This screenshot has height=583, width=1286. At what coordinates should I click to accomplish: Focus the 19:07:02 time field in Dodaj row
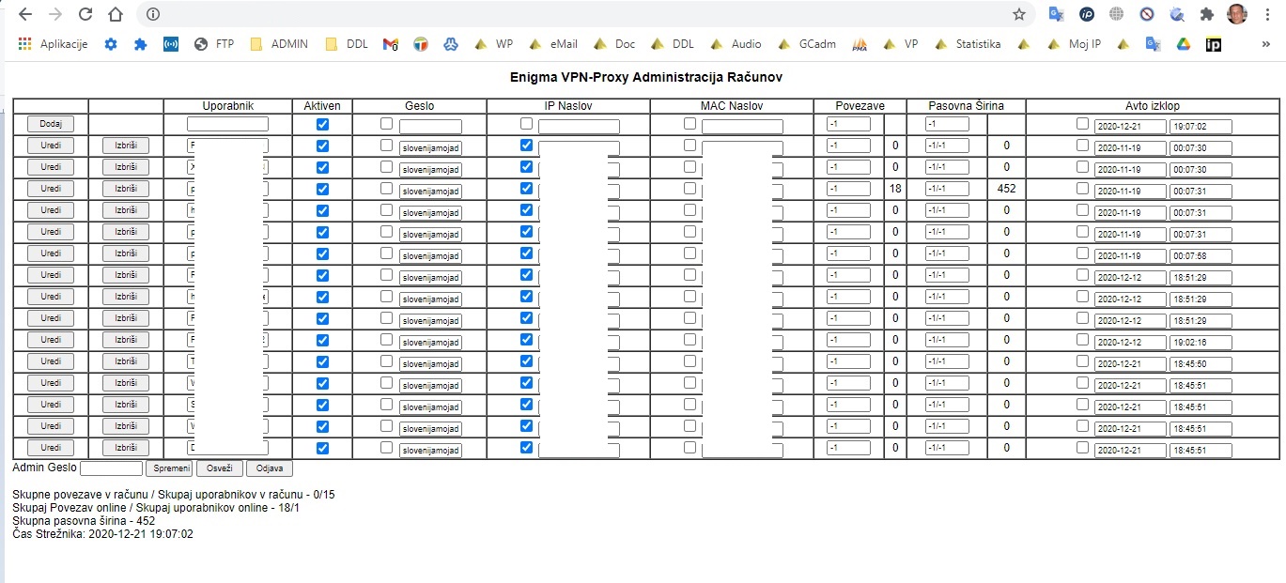click(1201, 126)
